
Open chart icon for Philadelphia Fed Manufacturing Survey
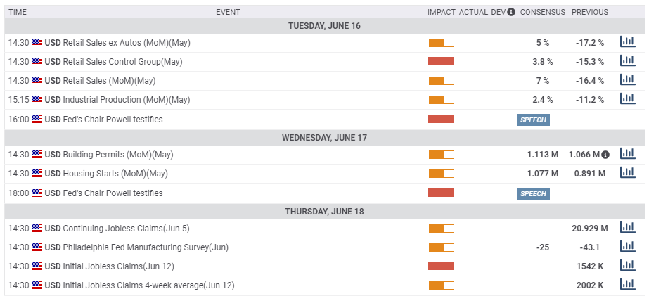[x=627, y=246]
